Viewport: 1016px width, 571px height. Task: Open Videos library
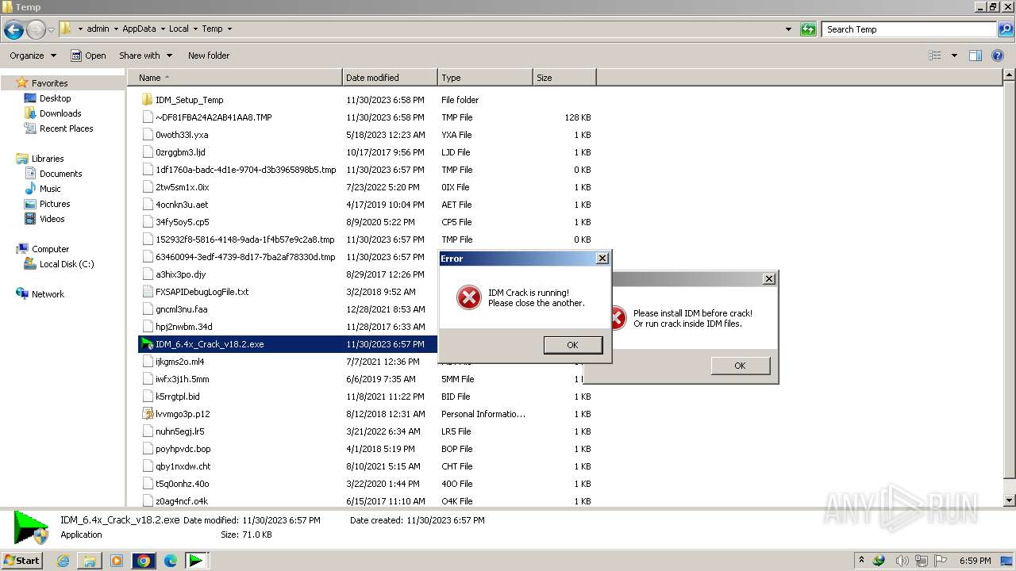pos(52,219)
